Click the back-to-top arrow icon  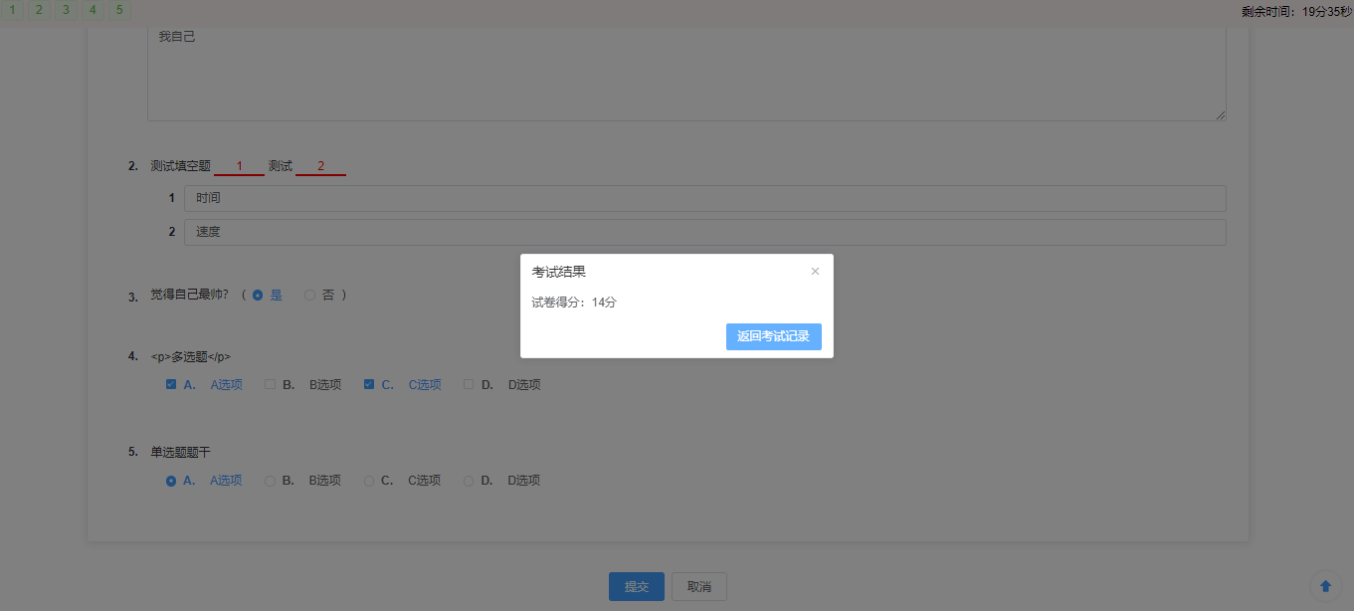click(1325, 586)
